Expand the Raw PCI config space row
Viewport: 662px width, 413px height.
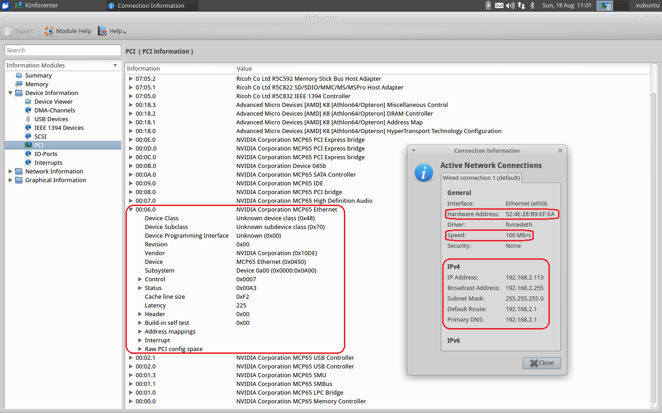click(x=140, y=349)
